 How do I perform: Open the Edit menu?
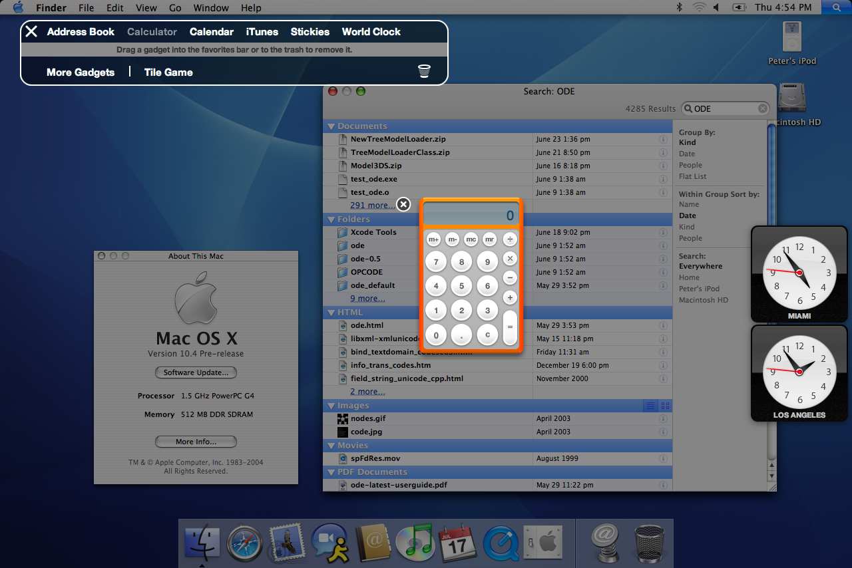click(x=115, y=7)
